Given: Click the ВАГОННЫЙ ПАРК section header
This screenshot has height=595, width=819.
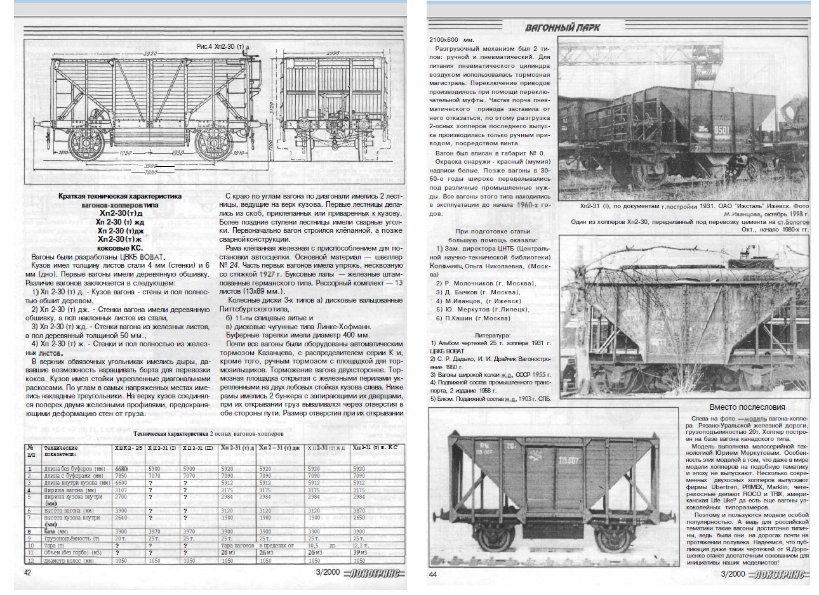Looking at the screenshot, I should [562, 27].
